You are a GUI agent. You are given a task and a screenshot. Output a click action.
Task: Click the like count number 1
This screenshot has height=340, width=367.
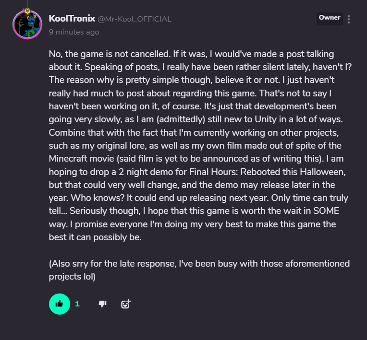pyautogui.click(x=77, y=304)
